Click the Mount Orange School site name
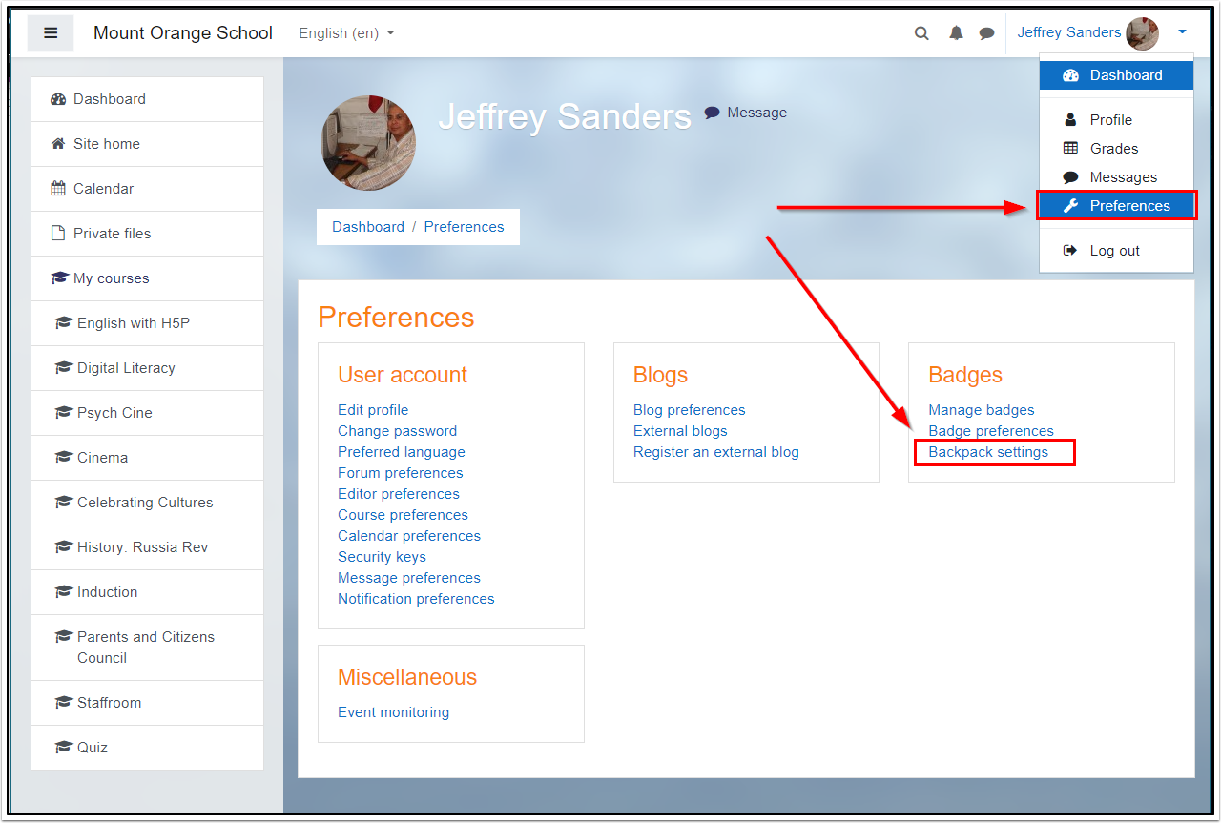This screenshot has width=1221, height=823. coord(183,33)
